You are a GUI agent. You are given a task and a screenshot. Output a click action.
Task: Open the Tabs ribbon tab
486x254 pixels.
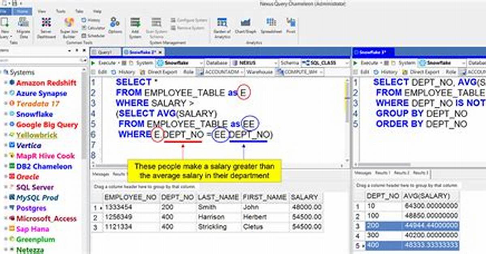click(x=79, y=11)
